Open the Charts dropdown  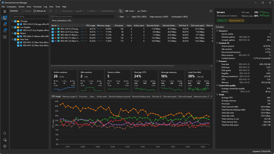pyautogui.click(x=143, y=11)
